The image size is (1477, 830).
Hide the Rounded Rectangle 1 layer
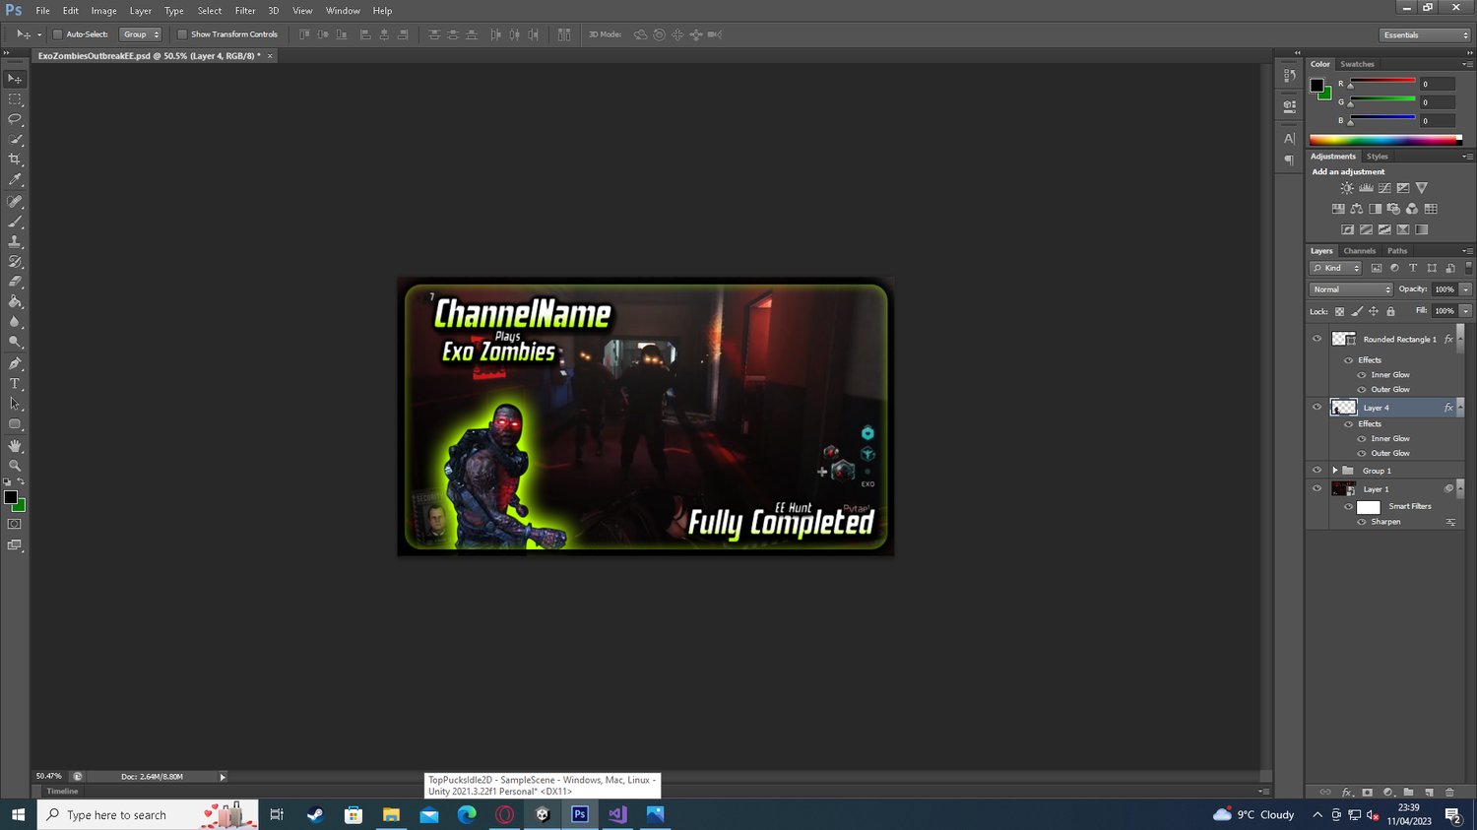coord(1316,339)
